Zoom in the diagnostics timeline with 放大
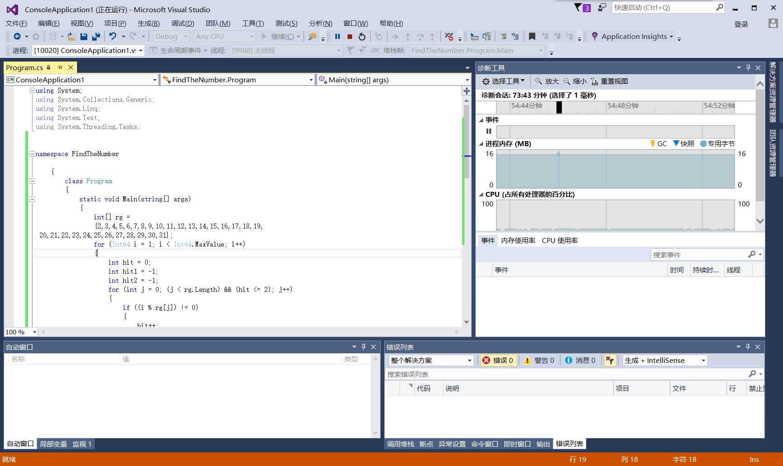 click(547, 81)
